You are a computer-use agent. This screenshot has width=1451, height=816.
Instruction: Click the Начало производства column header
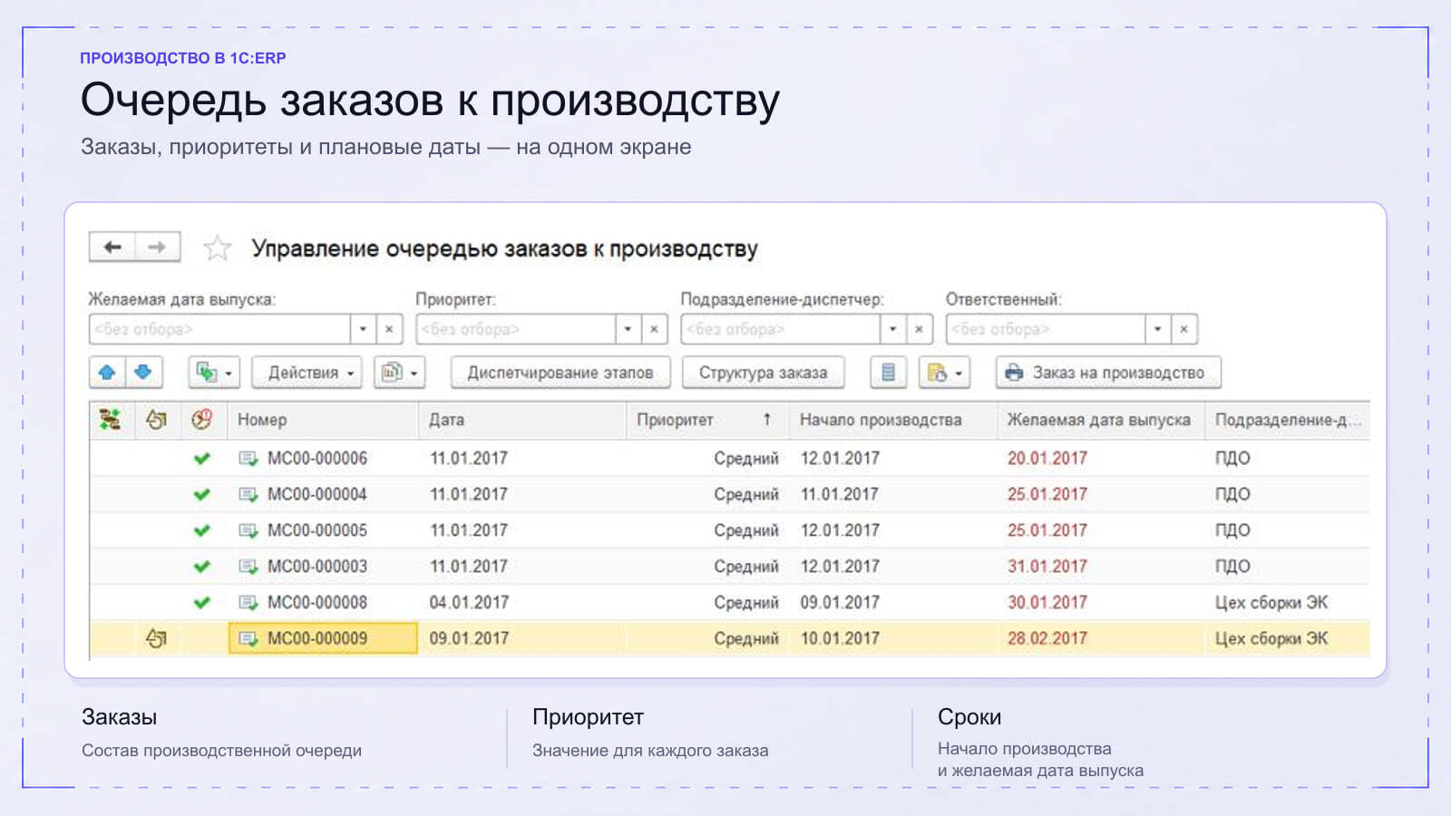(892, 420)
